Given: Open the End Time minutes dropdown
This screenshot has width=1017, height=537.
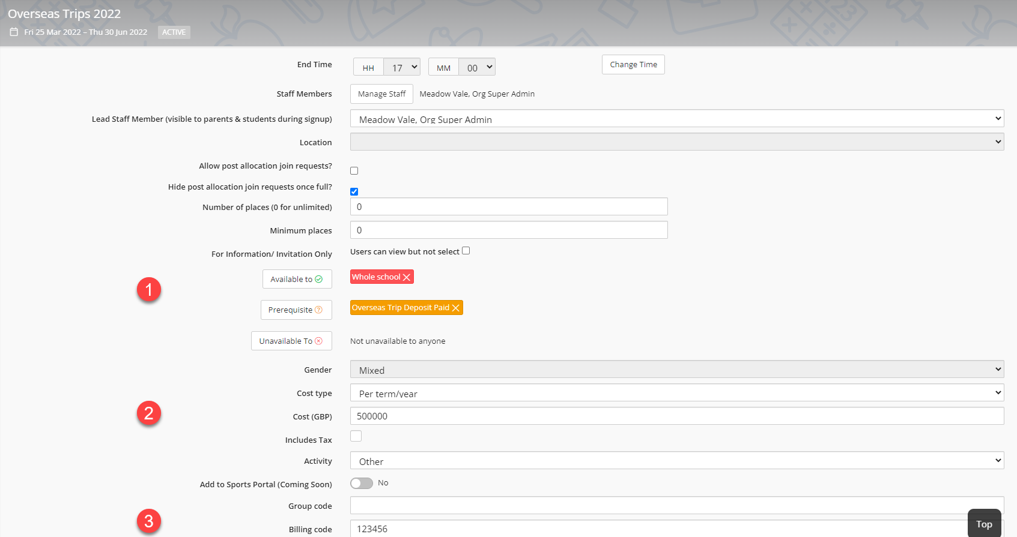Looking at the screenshot, I should (477, 67).
